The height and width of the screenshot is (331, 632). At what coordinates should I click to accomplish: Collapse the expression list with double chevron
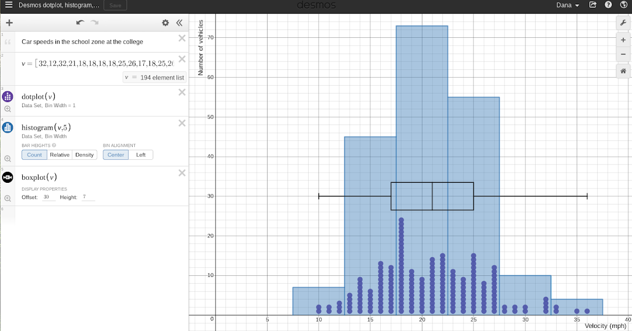point(179,23)
